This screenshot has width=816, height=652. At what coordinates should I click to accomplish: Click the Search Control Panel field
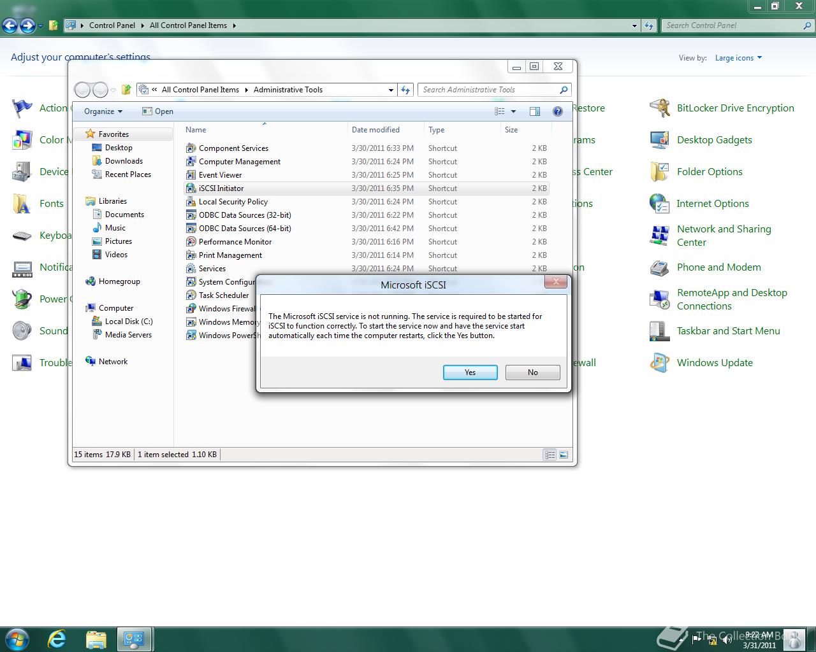[738, 25]
